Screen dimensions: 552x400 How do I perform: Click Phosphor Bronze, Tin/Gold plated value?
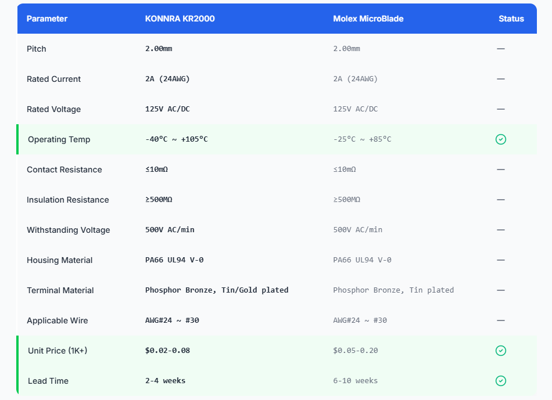[217, 290]
